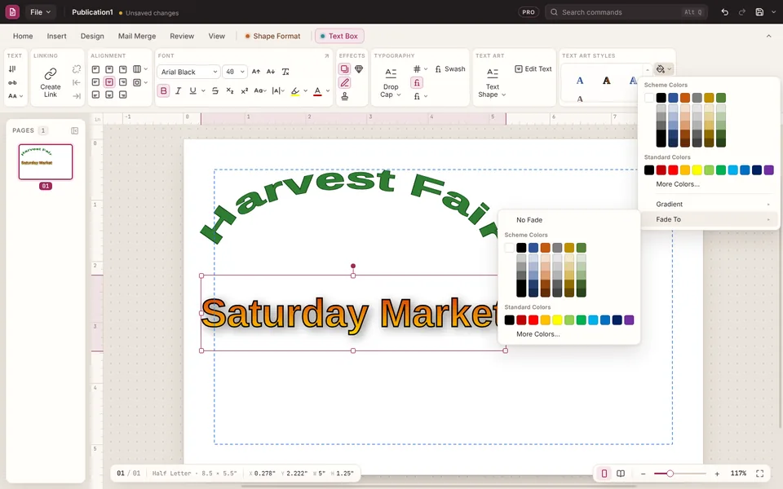Image resolution: width=783 pixels, height=489 pixels.
Task: Open the Design tab
Action: click(92, 36)
